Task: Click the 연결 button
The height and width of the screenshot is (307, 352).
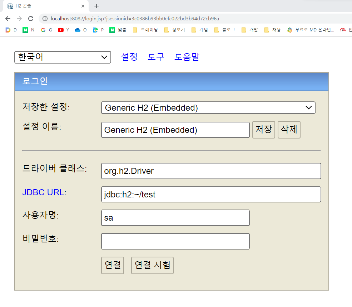Action: [113, 265]
